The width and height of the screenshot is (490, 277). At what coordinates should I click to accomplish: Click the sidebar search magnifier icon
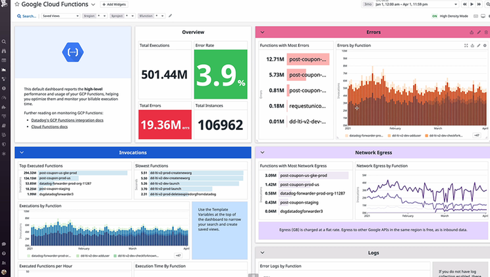pyautogui.click(x=4, y=42)
